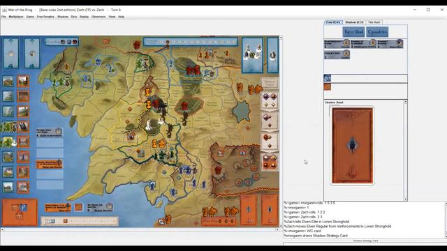
Task: Select the blue card played on the sea
Action: (x=50, y=132)
